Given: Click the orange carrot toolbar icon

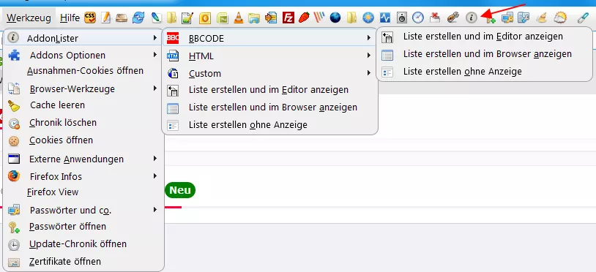Looking at the screenshot, I should (x=304, y=18).
